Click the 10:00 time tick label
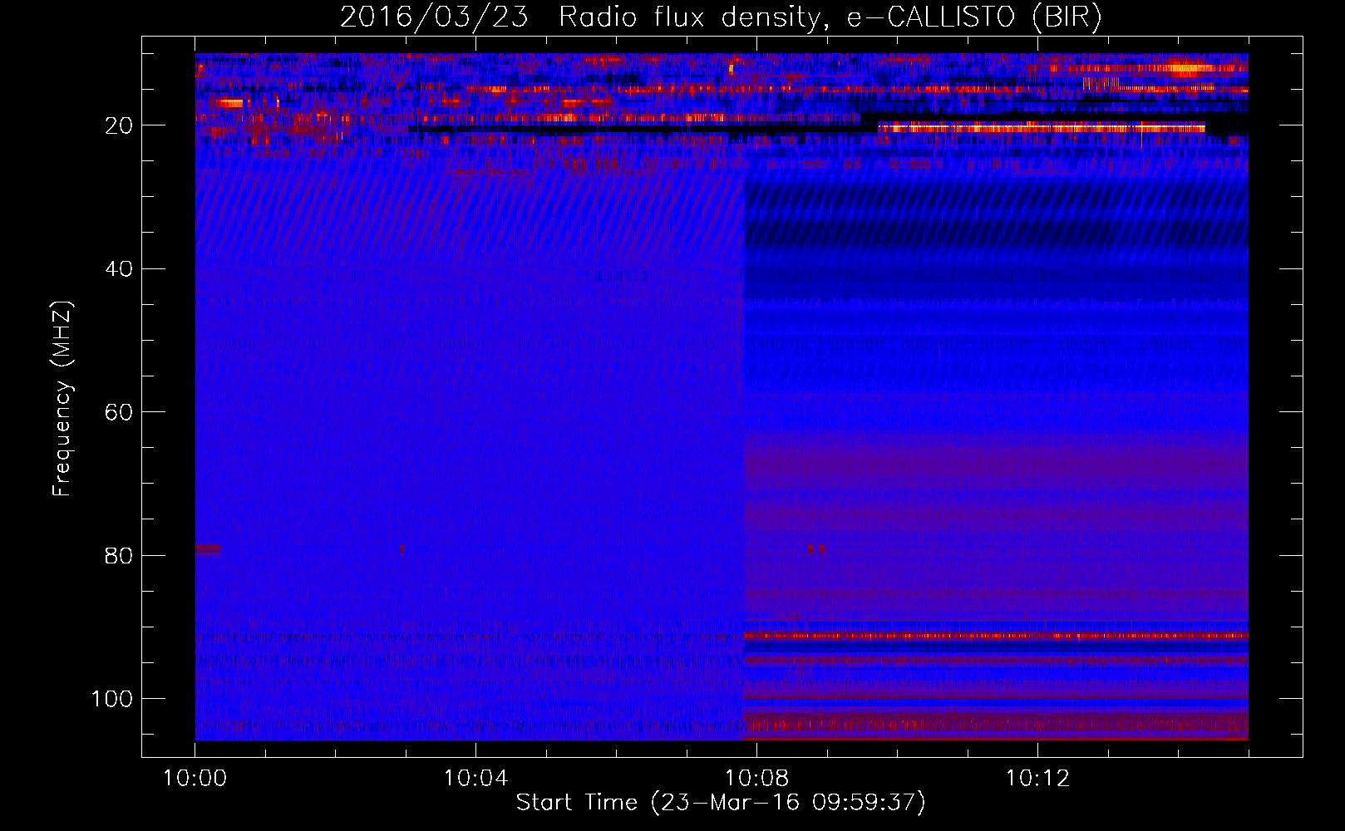The height and width of the screenshot is (831, 1345). coord(195,779)
